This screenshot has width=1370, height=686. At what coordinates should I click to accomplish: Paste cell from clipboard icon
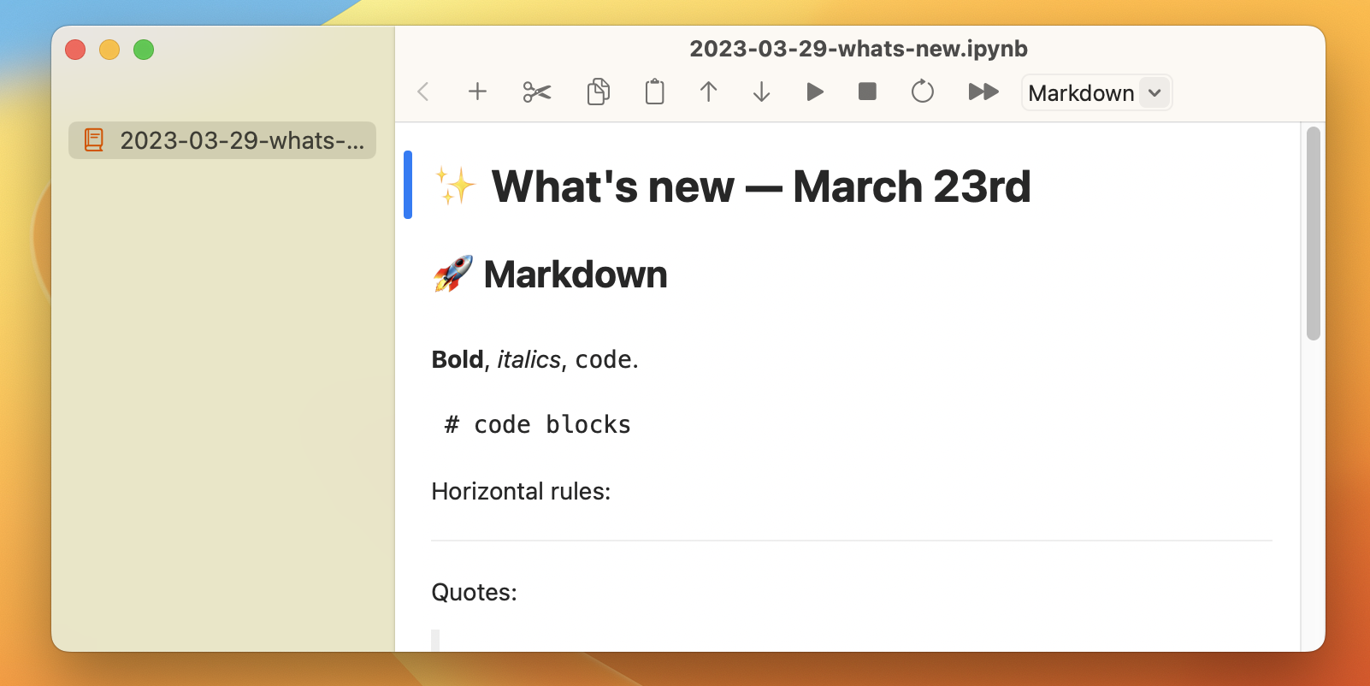(x=654, y=92)
